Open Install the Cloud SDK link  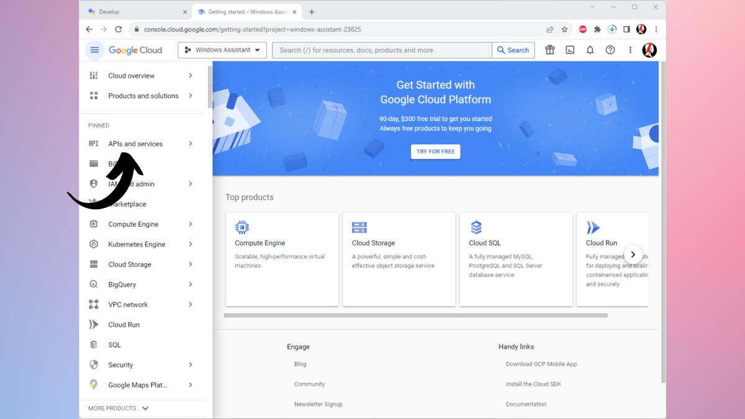[x=533, y=384]
